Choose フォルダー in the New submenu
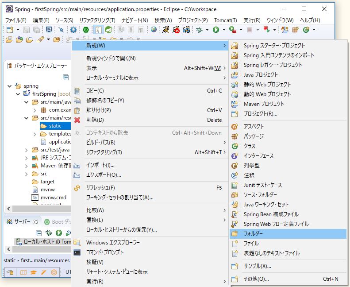350x287 pixels. click(288, 233)
